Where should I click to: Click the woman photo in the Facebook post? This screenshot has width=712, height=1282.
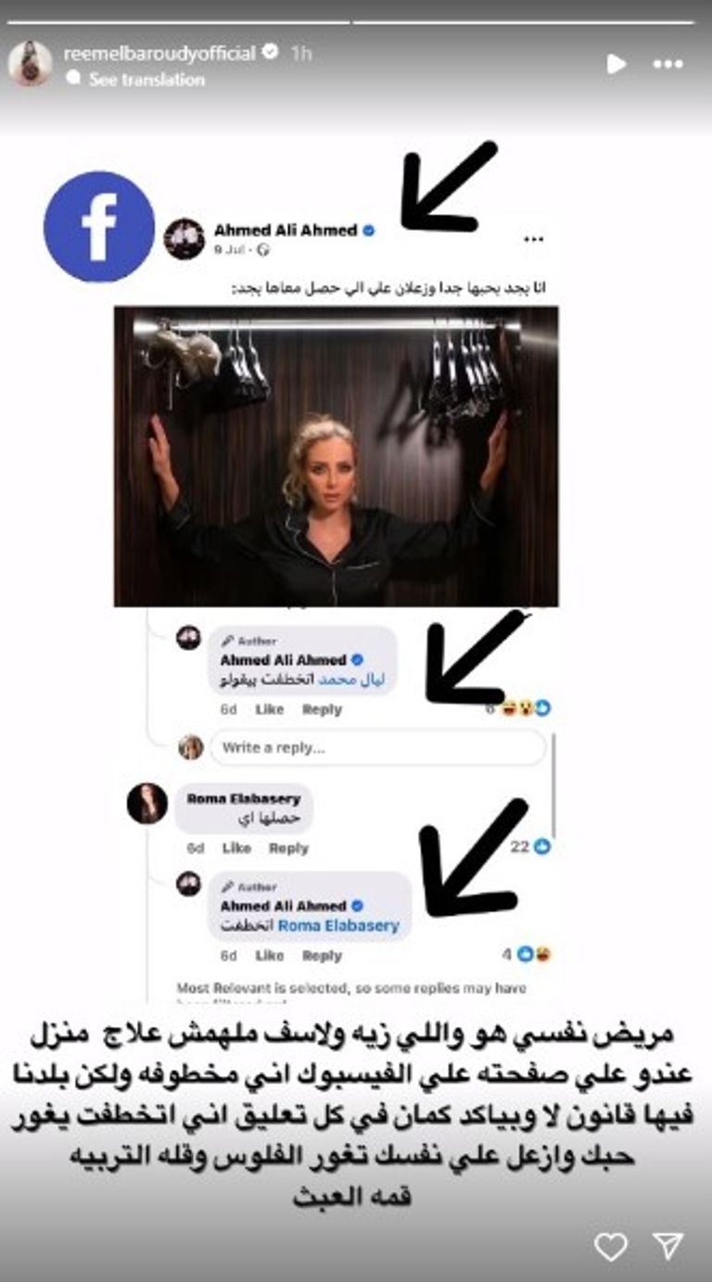337,456
